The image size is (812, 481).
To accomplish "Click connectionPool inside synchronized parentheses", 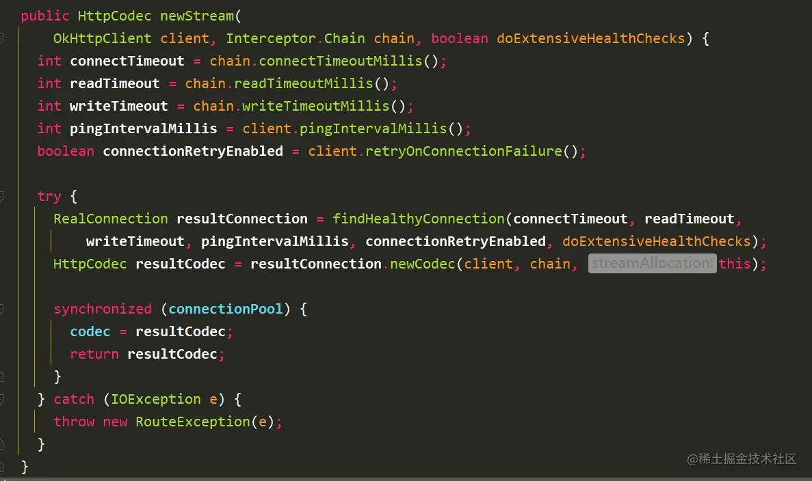I will tap(226, 310).
